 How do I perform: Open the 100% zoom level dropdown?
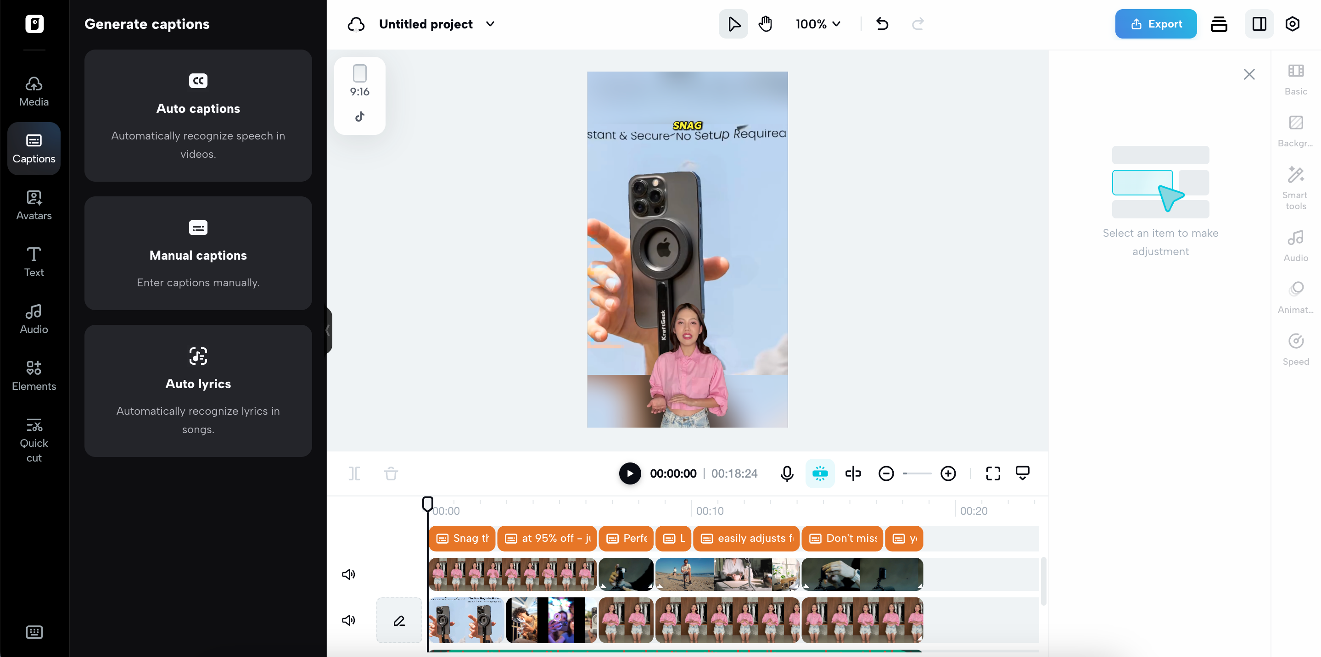817,23
